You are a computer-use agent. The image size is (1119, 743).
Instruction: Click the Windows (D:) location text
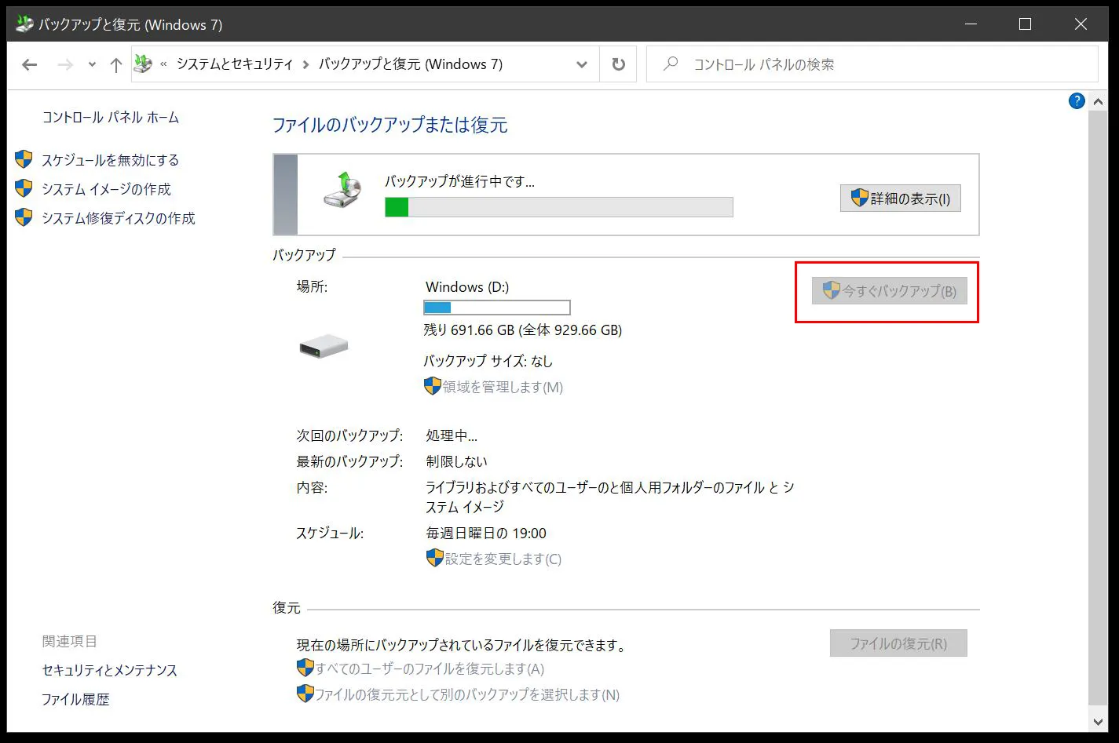467,286
